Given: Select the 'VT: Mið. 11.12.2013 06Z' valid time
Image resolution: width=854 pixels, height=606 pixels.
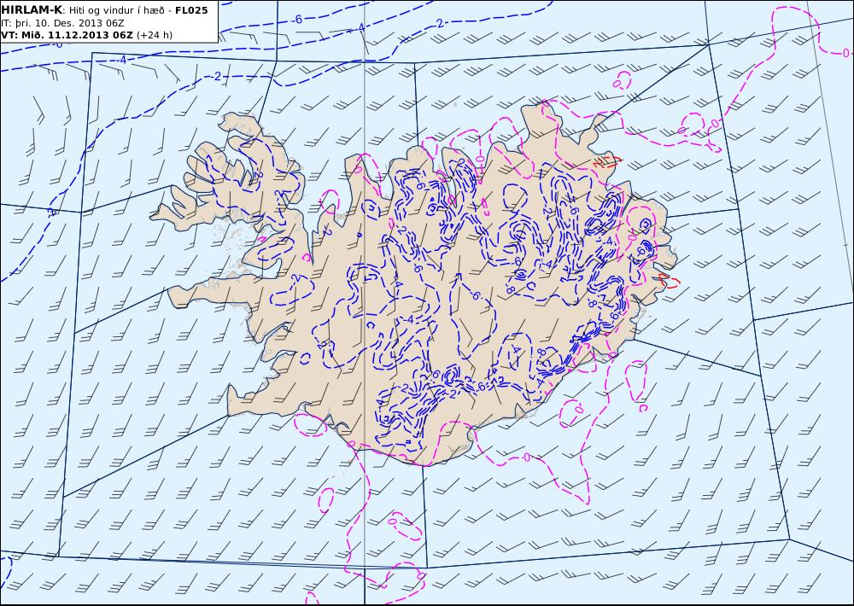Looking at the screenshot, I should [x=67, y=35].
